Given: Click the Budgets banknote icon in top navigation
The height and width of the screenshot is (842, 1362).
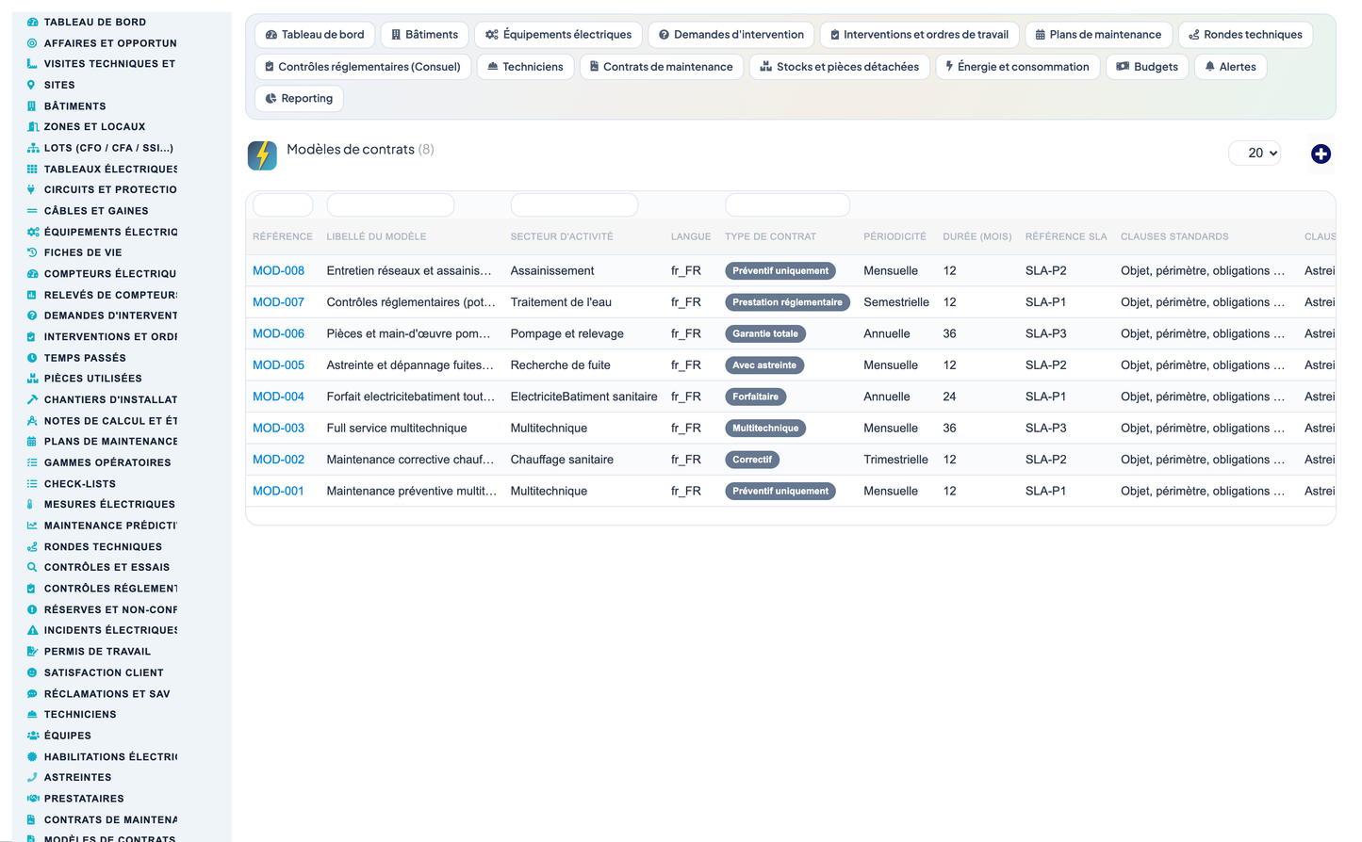Looking at the screenshot, I should (x=1123, y=67).
